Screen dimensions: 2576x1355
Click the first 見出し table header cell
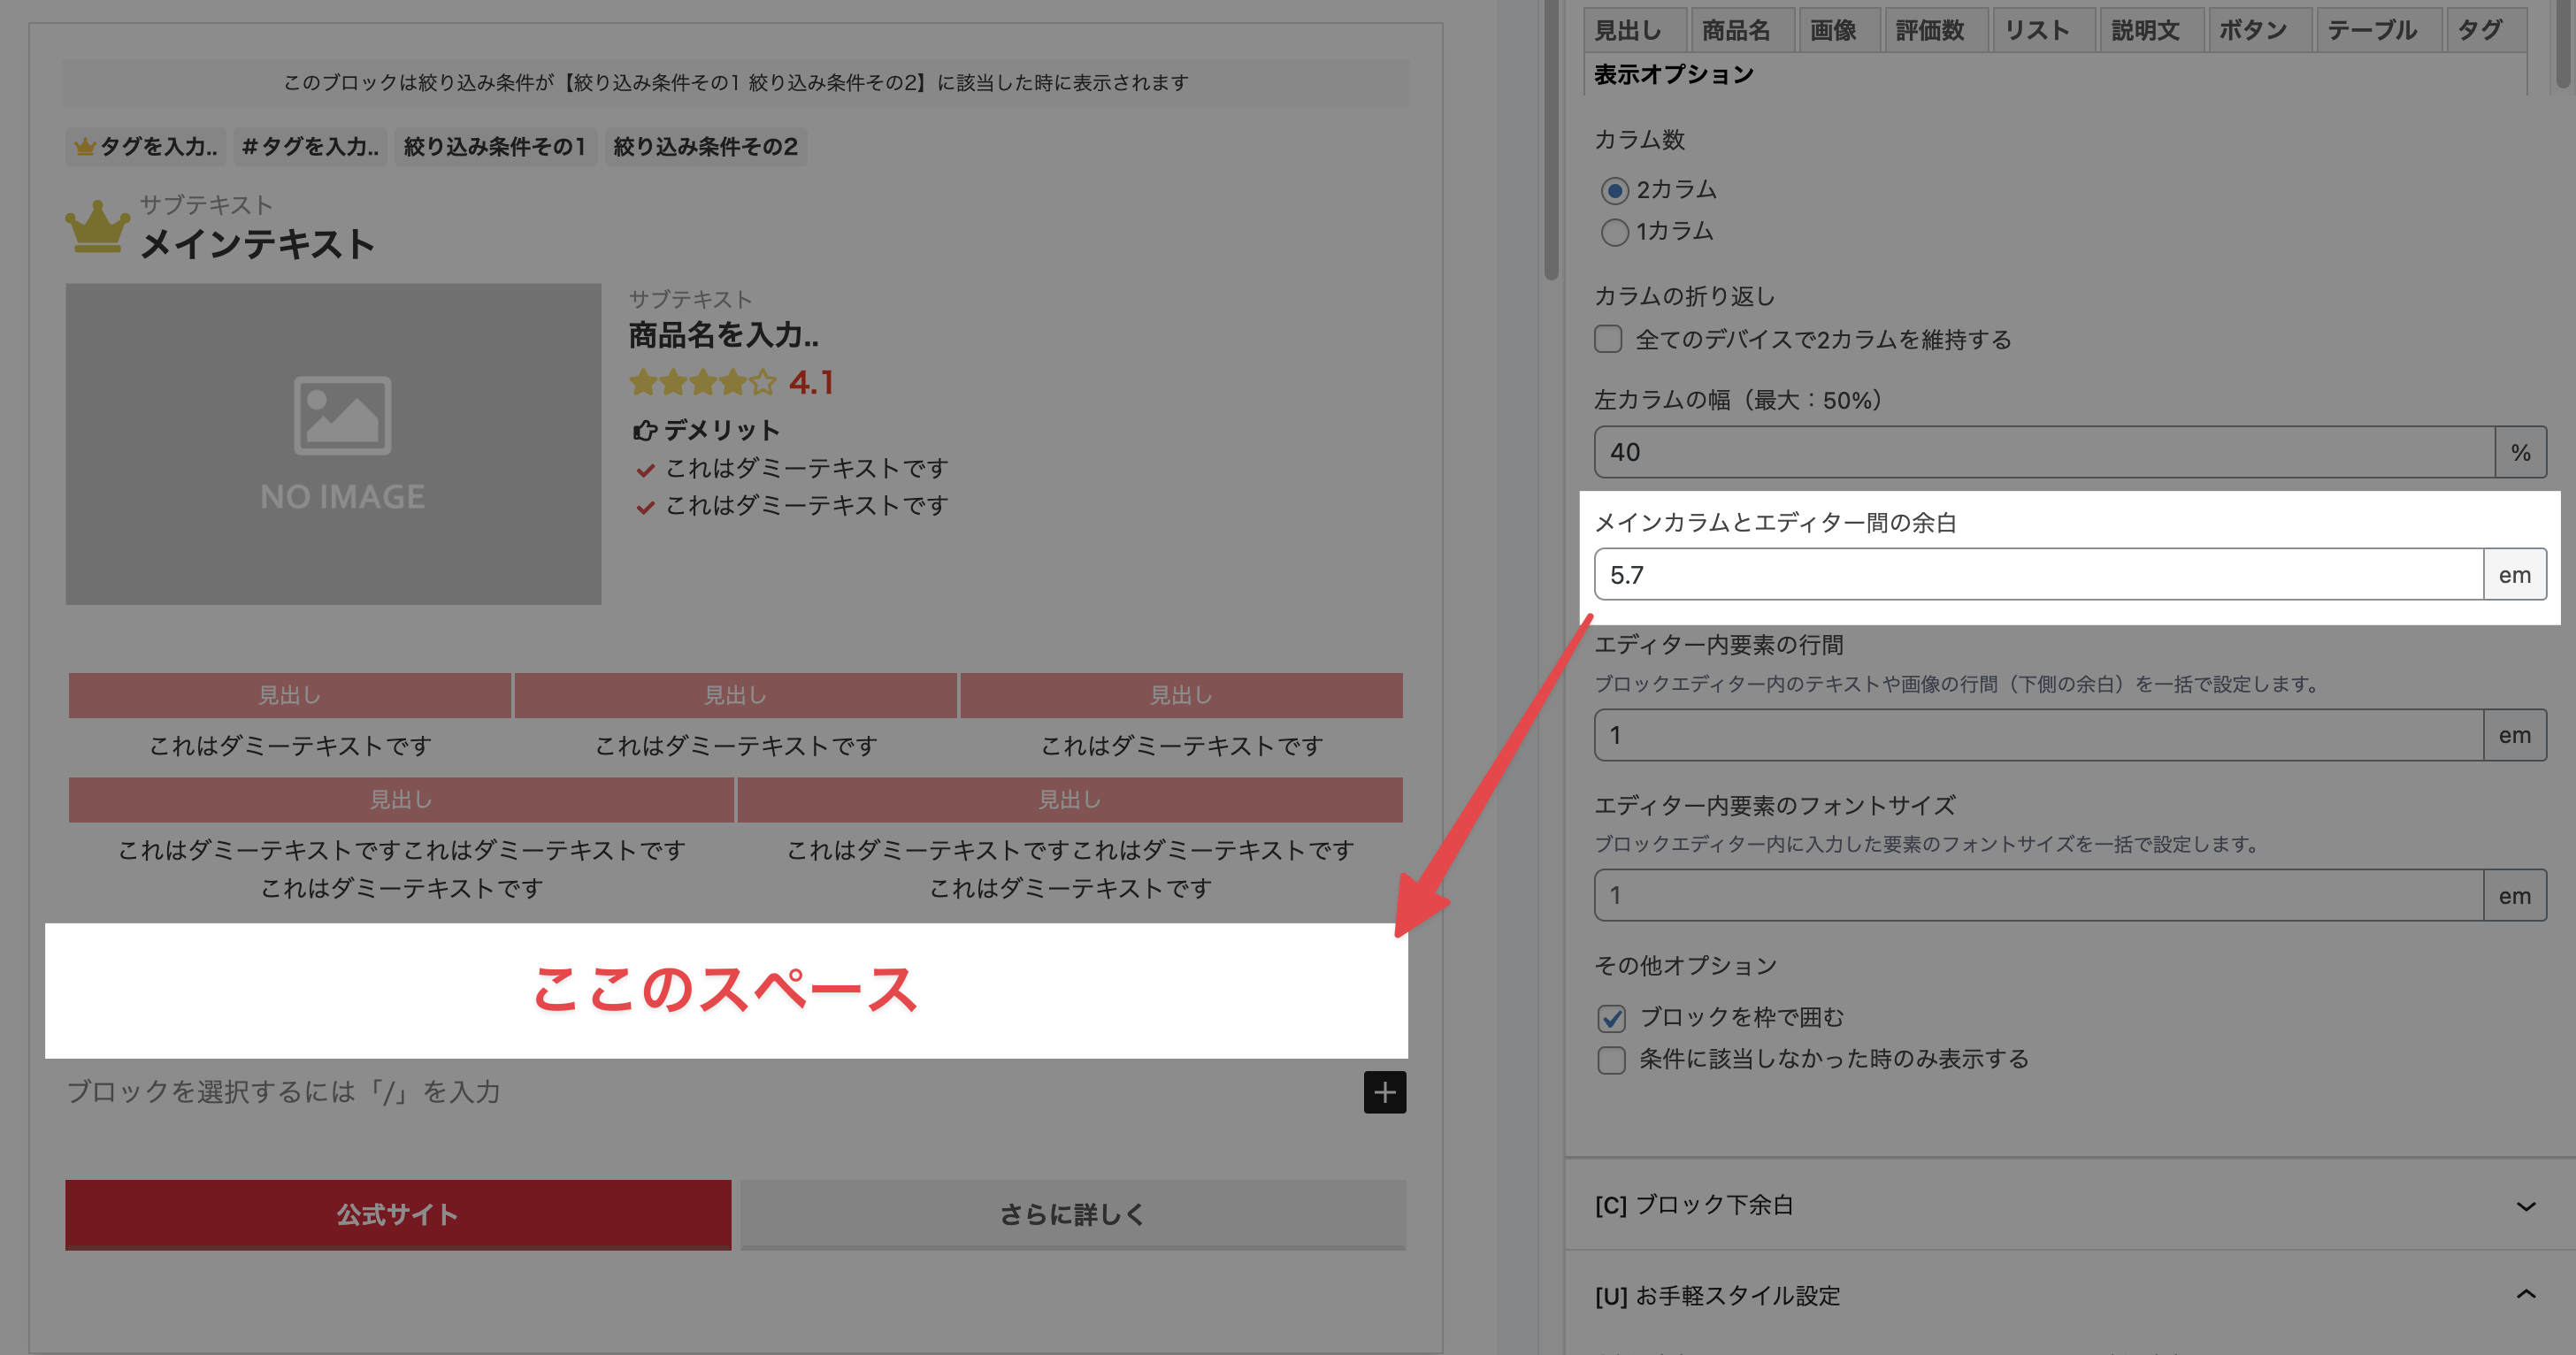[x=290, y=695]
